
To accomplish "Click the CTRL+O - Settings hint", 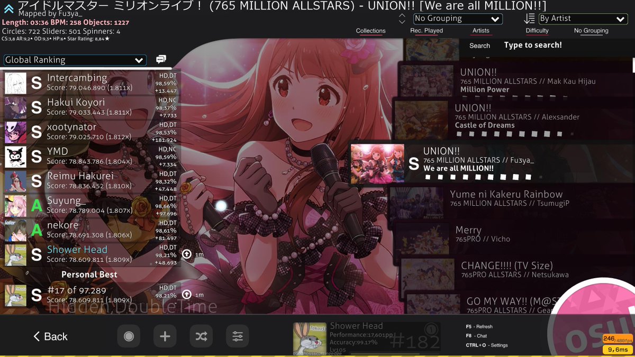I will [x=486, y=345].
